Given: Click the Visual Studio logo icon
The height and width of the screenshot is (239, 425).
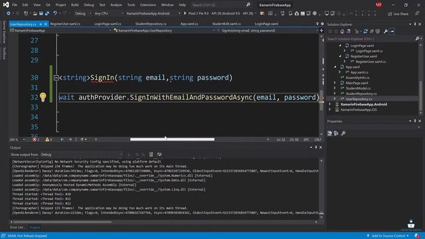Looking at the screenshot, I should [6, 5].
